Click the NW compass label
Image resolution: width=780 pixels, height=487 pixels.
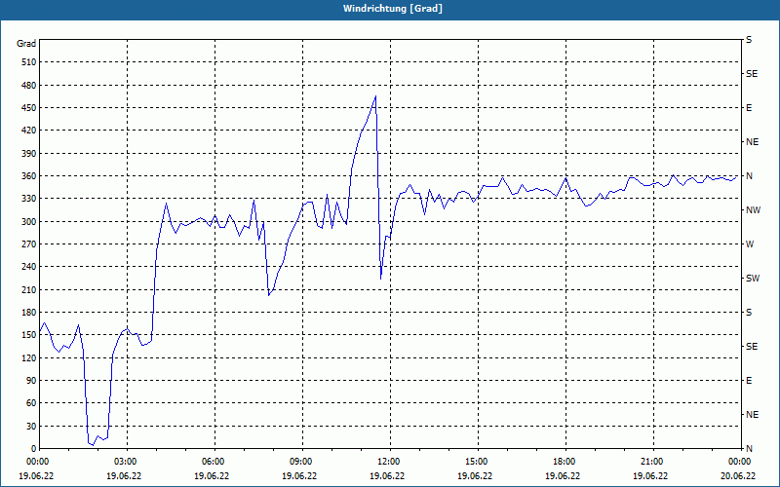[753, 210]
